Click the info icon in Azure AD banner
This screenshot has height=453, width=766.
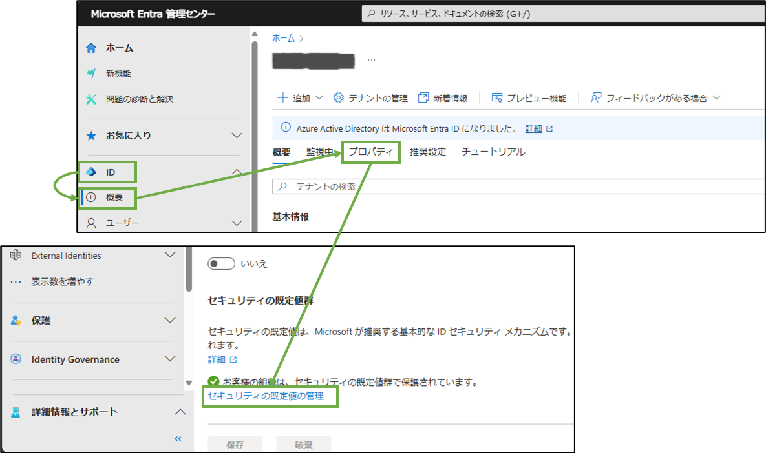286,128
